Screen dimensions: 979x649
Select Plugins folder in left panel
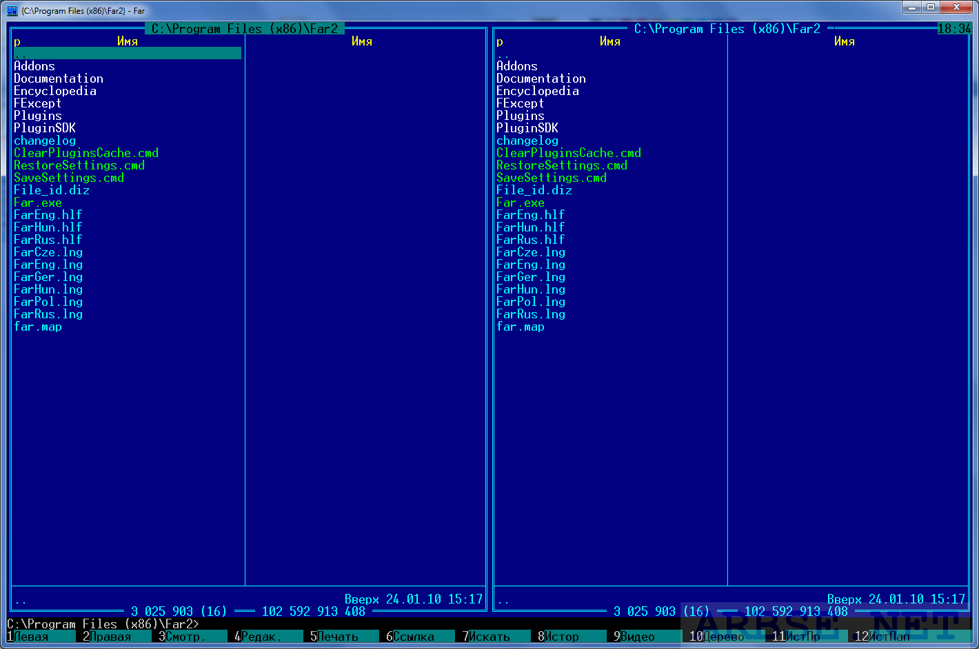38,116
